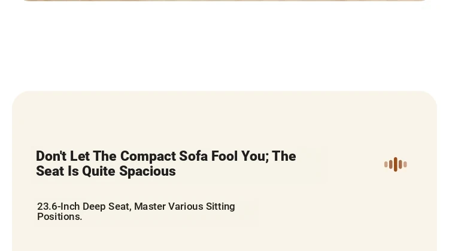Select the '23.6-Inch Deep Seat' description text

coord(136,212)
